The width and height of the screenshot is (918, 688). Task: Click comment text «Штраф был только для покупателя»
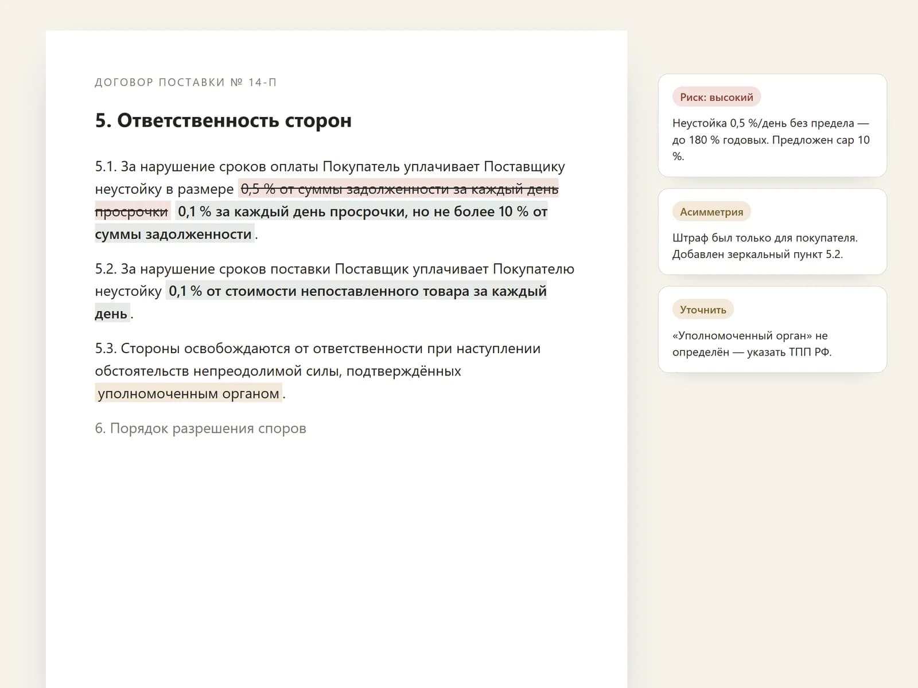pyautogui.click(x=765, y=238)
